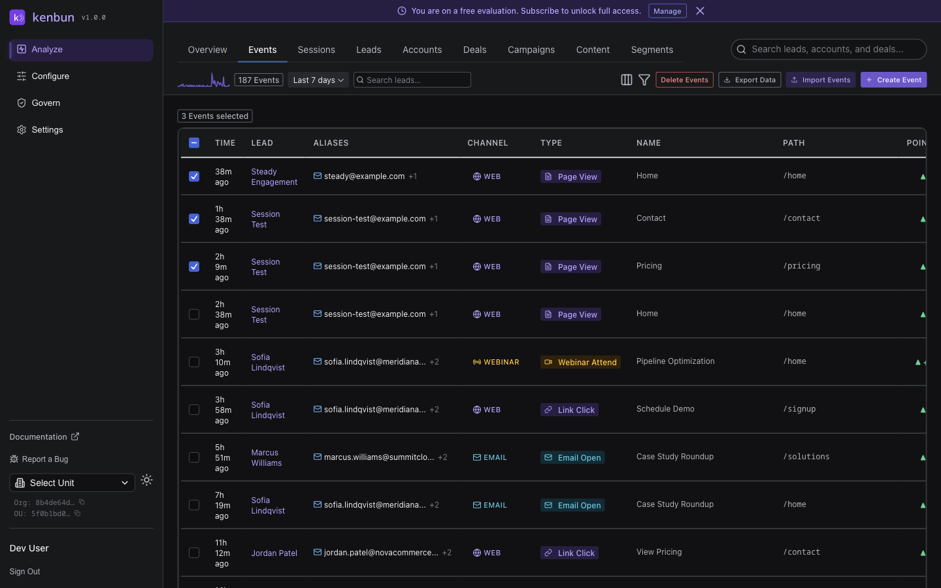This screenshot has width=941, height=588.
Task: Dismiss the free evaluation banner
Action: 700,11
